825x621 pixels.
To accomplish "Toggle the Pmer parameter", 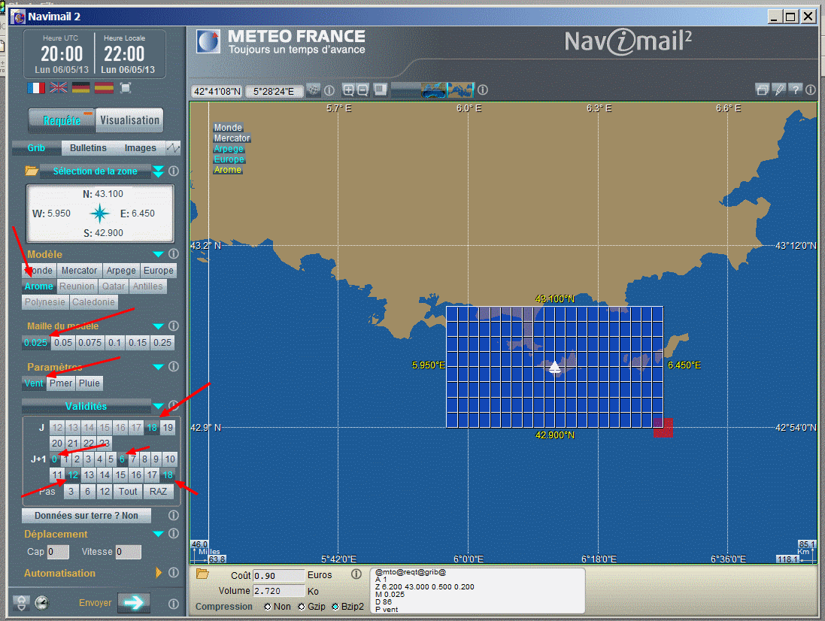I will point(61,383).
